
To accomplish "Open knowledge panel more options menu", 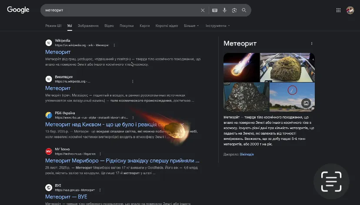I will pyautogui.click(x=312, y=43).
